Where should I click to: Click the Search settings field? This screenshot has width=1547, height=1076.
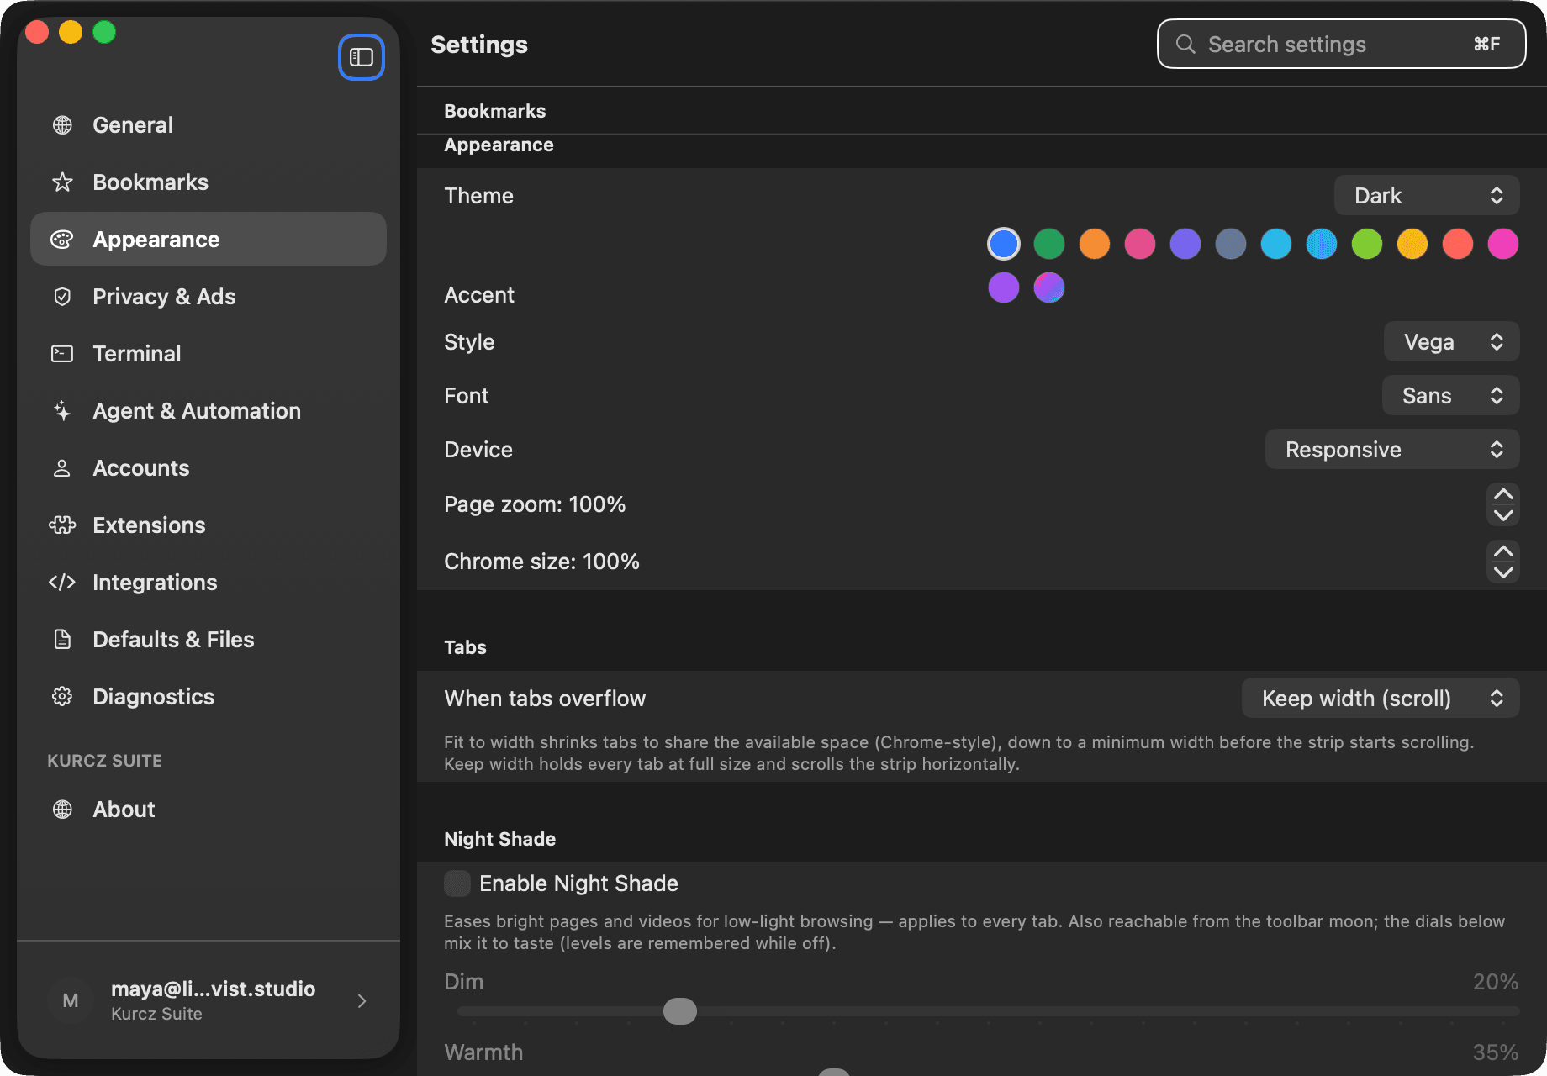tap(1342, 44)
